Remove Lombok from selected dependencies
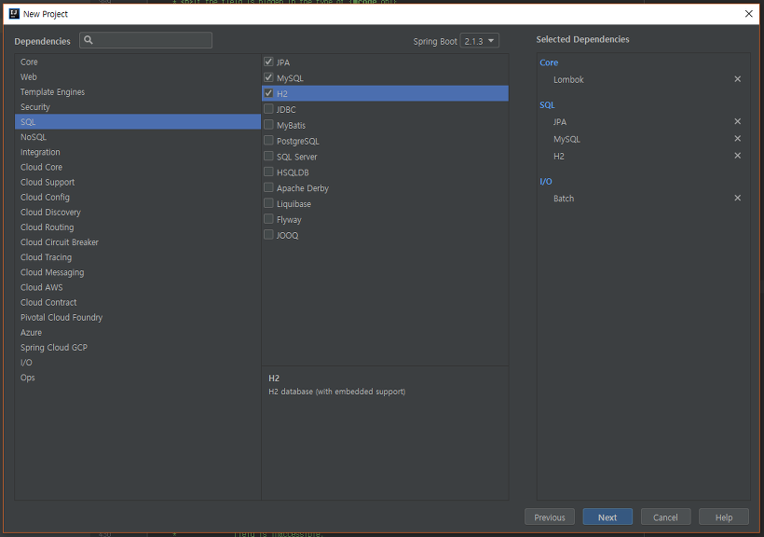 [737, 79]
